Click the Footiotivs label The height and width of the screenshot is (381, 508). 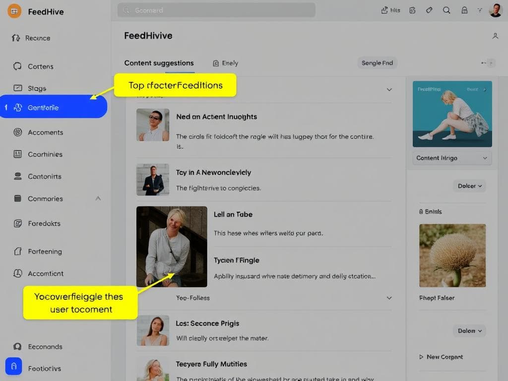click(x=44, y=369)
